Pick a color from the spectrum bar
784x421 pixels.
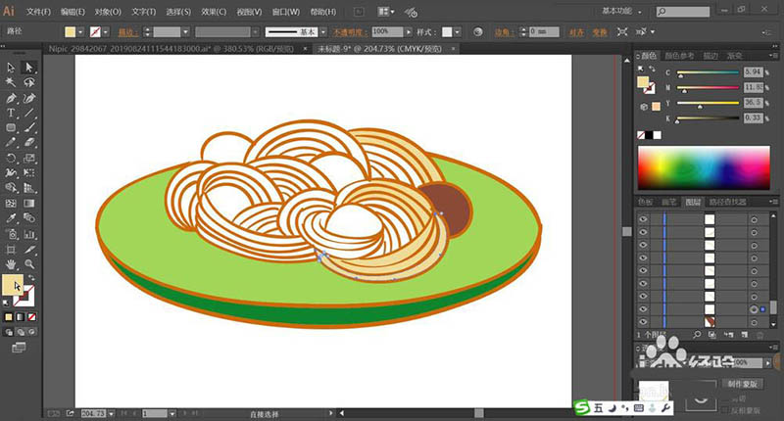[704, 167]
